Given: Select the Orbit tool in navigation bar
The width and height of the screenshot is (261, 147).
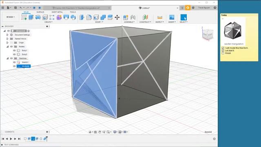Looking at the screenshot, I should [90, 132].
